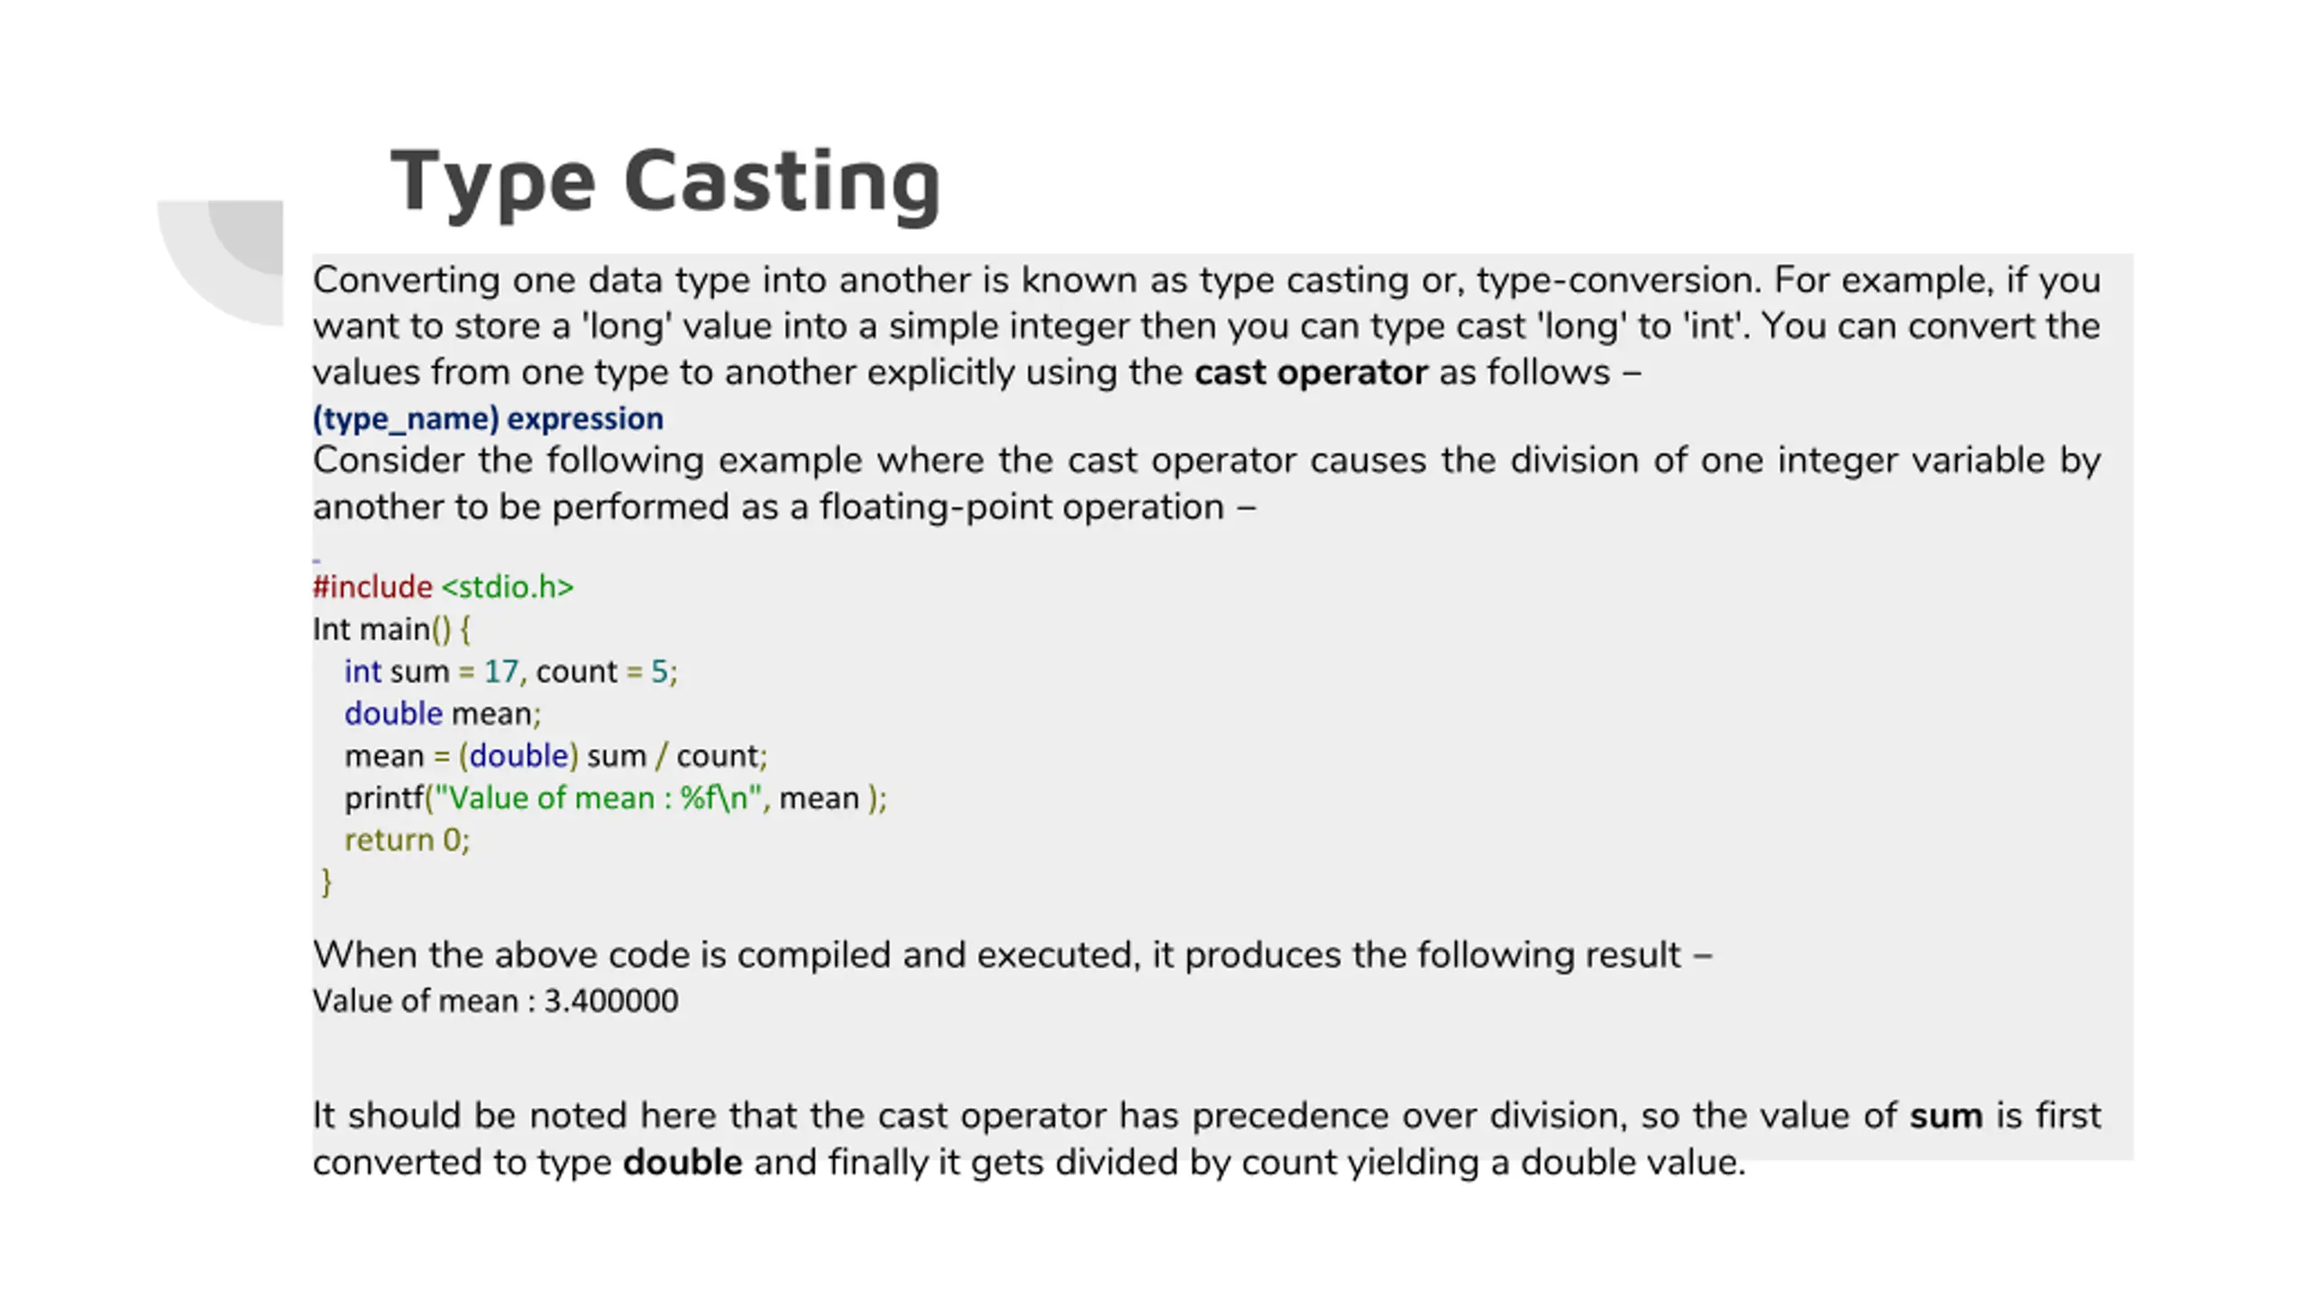The height and width of the screenshot is (1293, 2299).
Task: Click the 'Int main() {' code line
Action: tap(391, 629)
